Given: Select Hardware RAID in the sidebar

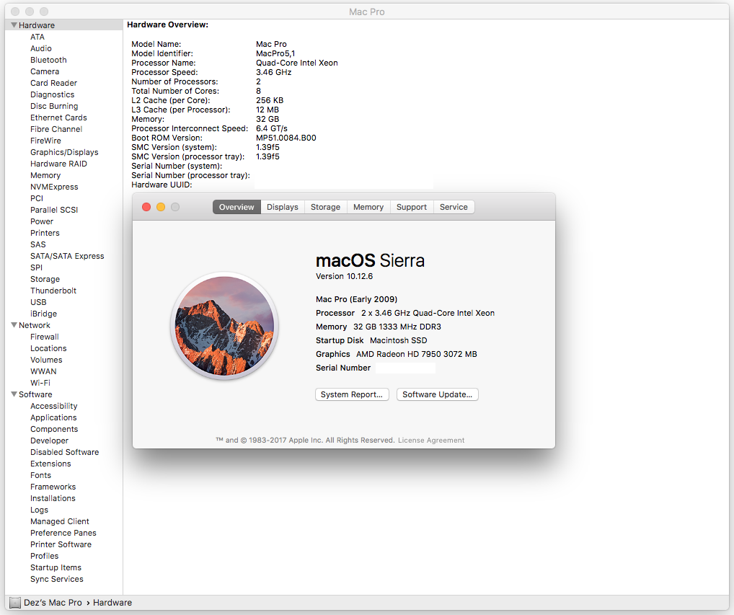Looking at the screenshot, I should [58, 164].
